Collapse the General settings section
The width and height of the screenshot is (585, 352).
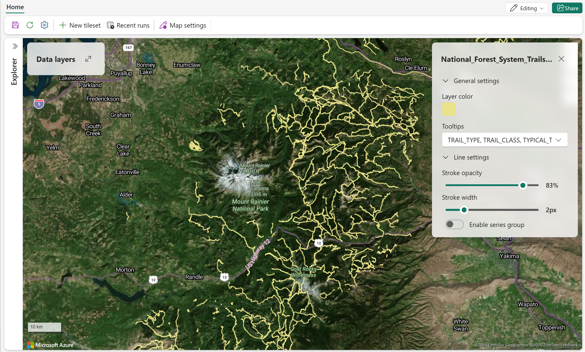[446, 81]
